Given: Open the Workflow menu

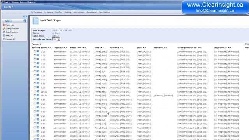Looking at the screenshot, I should point(59,12).
